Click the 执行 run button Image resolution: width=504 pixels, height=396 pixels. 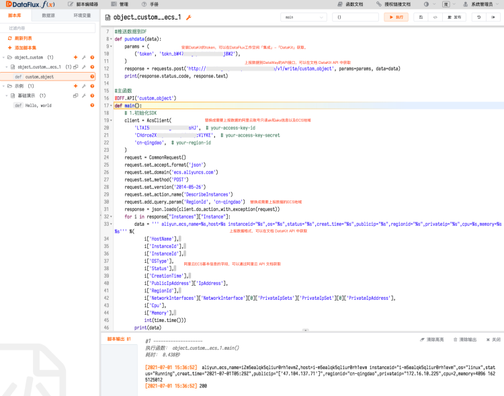[x=396, y=17]
